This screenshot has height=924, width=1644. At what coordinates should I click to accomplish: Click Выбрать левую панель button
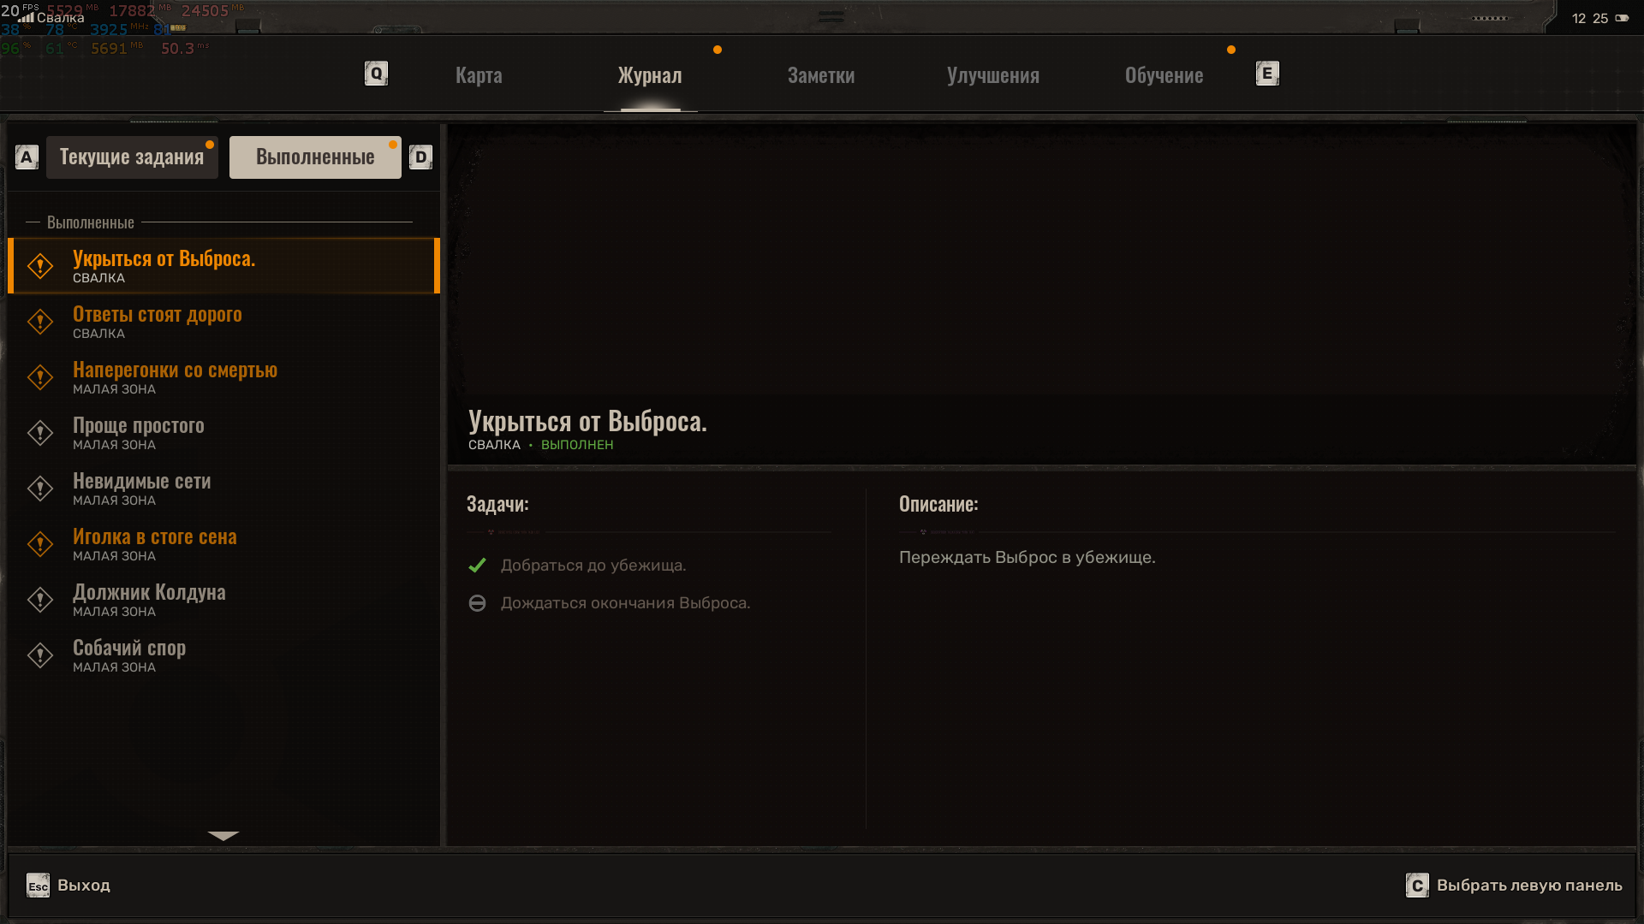[x=1514, y=885]
